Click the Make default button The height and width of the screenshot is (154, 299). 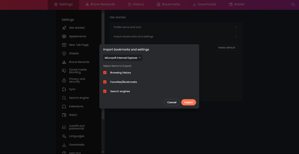(x=227, y=48)
